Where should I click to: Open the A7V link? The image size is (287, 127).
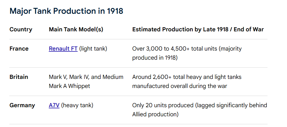(x=54, y=106)
